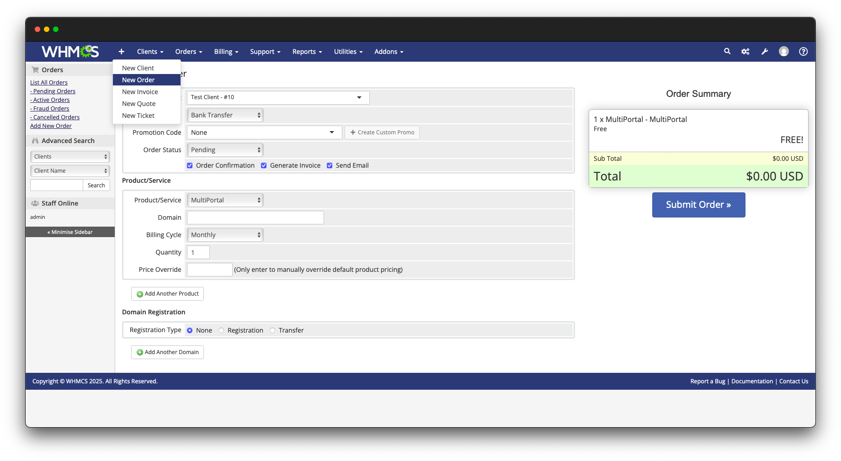Screen dimensions: 841x461
Task: Toggle the Generate Invoice checkbox
Action: pos(264,166)
